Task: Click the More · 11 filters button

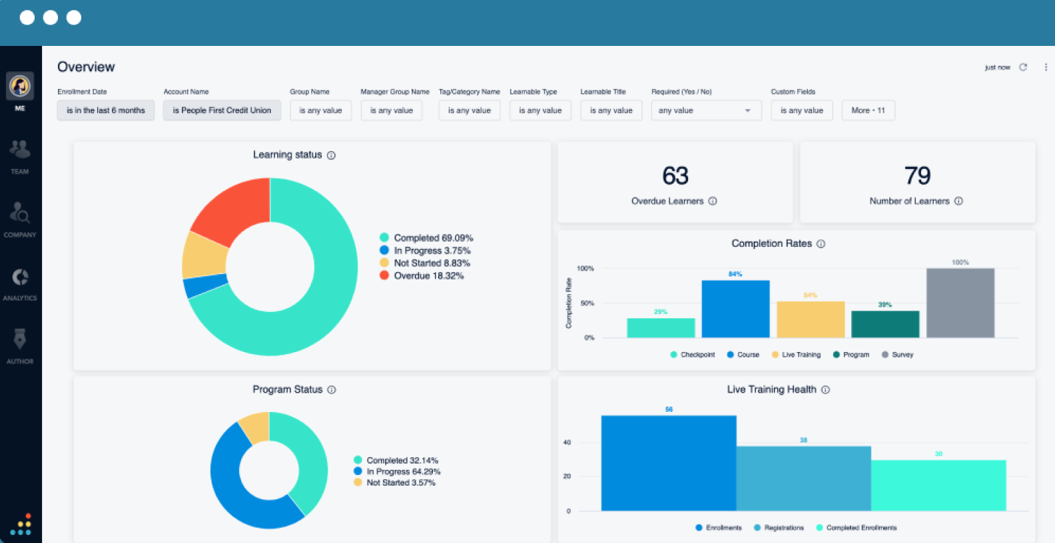Action: [868, 110]
